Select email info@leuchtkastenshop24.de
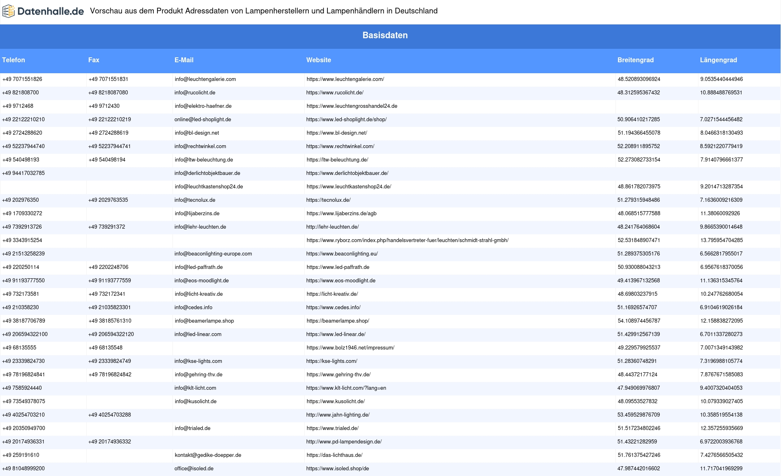 click(209, 187)
